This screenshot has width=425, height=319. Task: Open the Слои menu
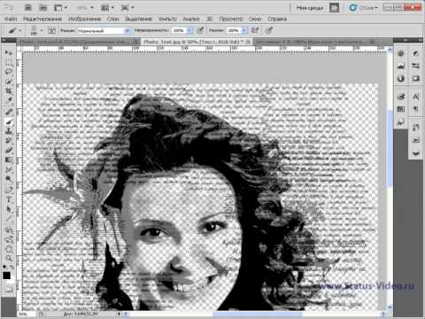[x=112, y=19]
